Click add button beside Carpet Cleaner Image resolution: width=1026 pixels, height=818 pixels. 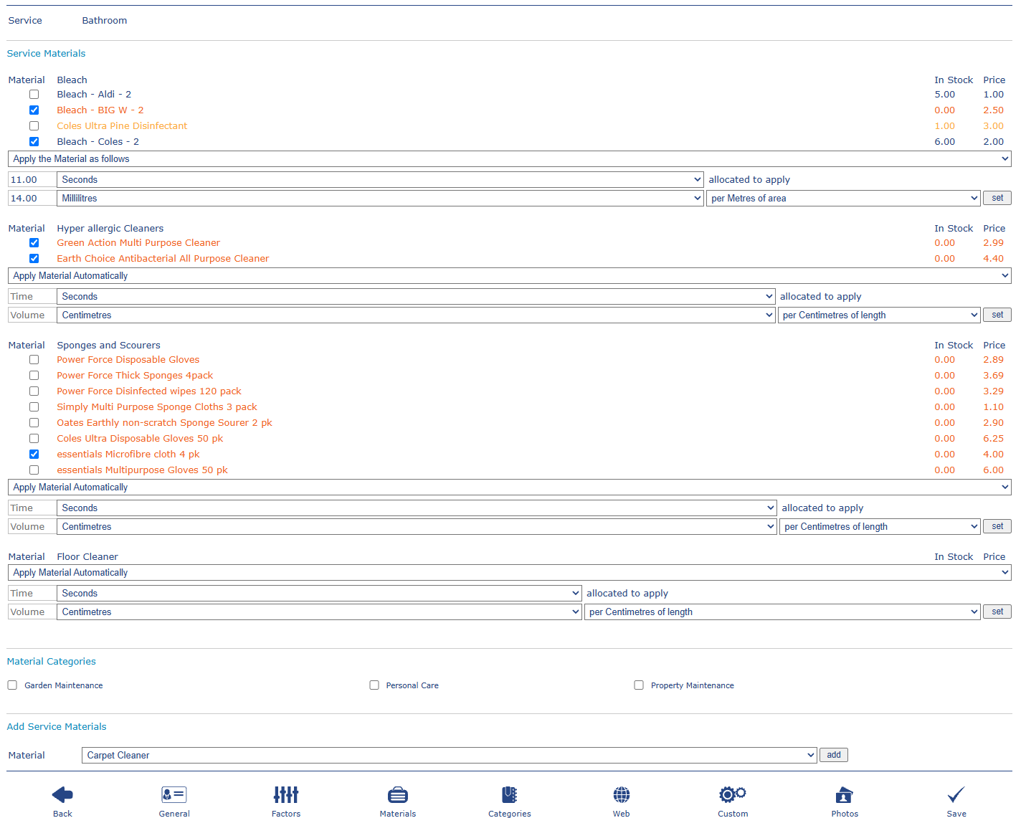click(x=834, y=755)
